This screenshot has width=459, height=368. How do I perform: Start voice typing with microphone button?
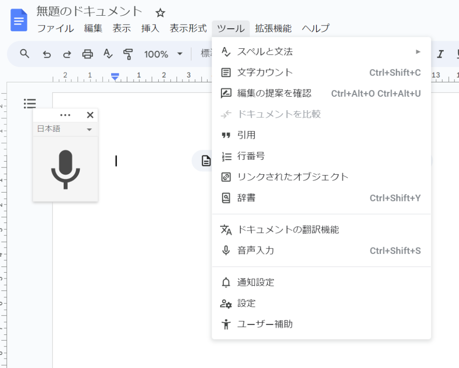(x=65, y=169)
